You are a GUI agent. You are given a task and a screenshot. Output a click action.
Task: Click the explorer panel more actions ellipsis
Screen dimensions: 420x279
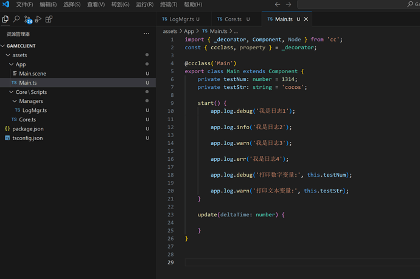pos(146,34)
